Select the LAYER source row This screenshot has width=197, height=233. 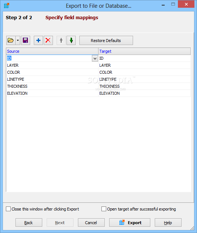click(52, 65)
